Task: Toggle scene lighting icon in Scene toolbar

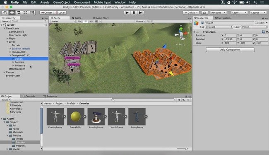Action: (85, 21)
